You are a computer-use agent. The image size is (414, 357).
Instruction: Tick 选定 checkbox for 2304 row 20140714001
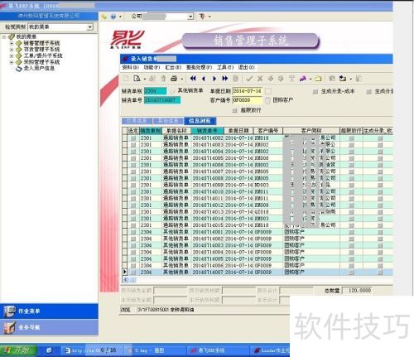click(x=133, y=232)
